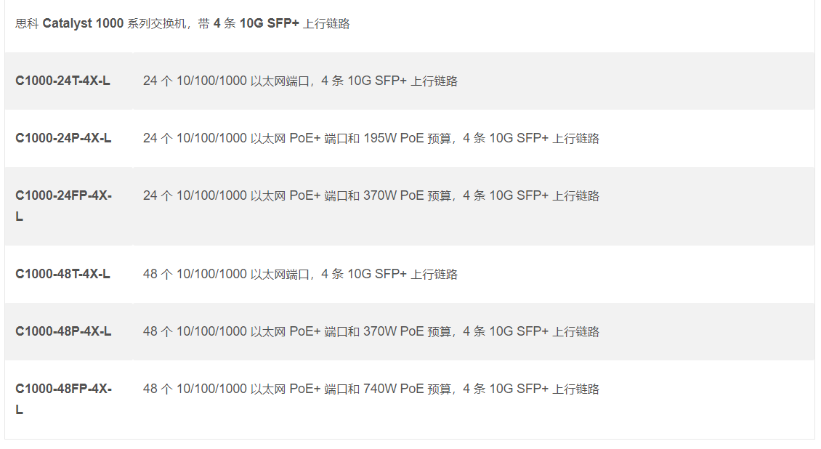
Task: Select the C1000-24P-4X-L model cell
Action: click(x=63, y=138)
